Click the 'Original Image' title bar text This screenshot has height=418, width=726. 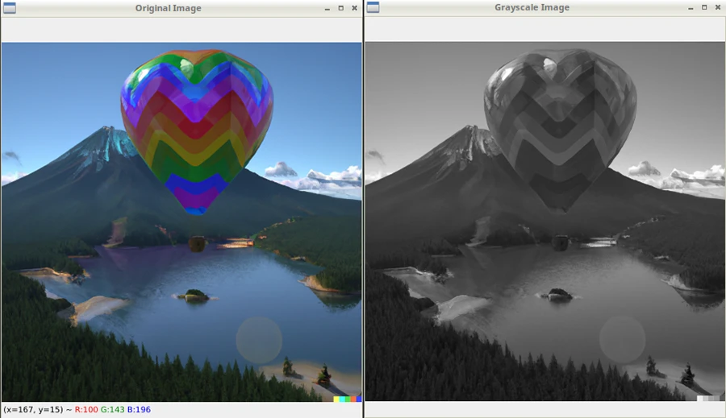(168, 8)
